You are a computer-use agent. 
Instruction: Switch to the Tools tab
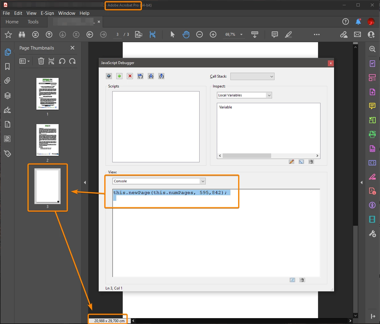(x=33, y=22)
